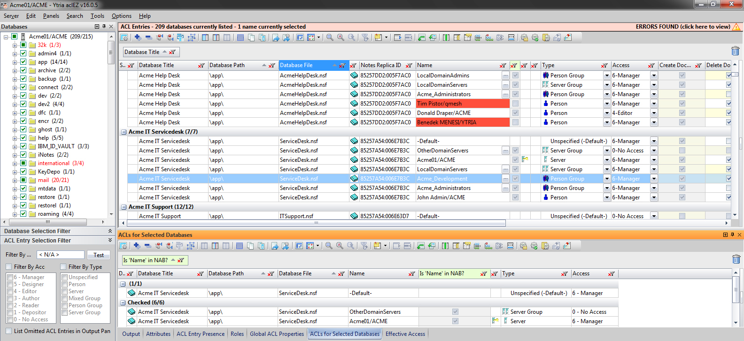Click the red-topped hierarchy tree icon in ACL Entries toolbar
744x341 pixels.
489,38
